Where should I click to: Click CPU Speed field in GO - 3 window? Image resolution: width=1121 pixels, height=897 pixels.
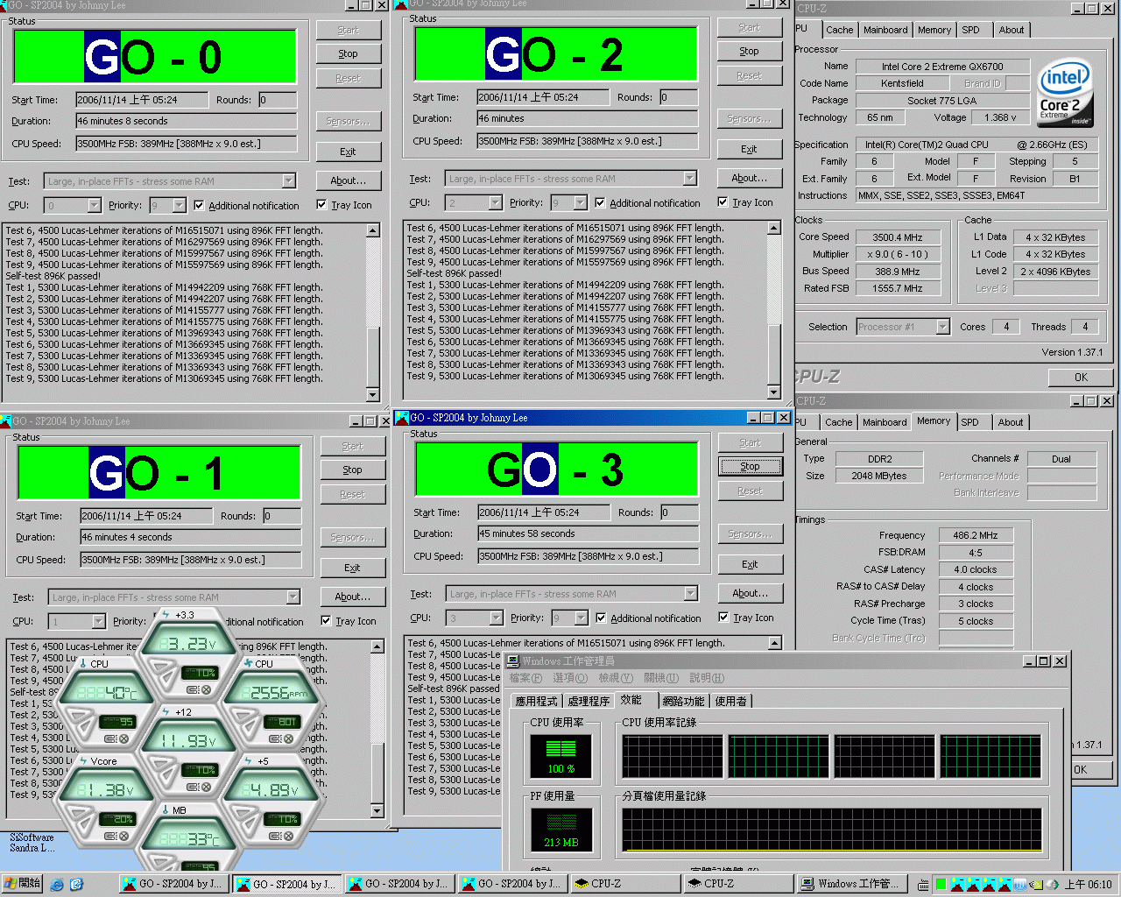tap(588, 556)
